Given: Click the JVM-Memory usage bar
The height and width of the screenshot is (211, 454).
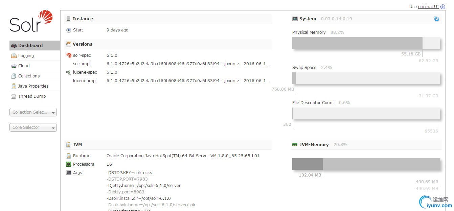Looking at the screenshot, I should (x=366, y=164).
